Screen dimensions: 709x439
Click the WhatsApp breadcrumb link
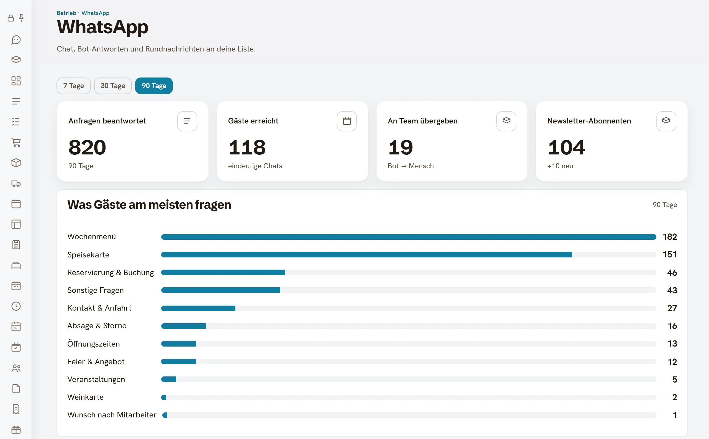point(95,13)
